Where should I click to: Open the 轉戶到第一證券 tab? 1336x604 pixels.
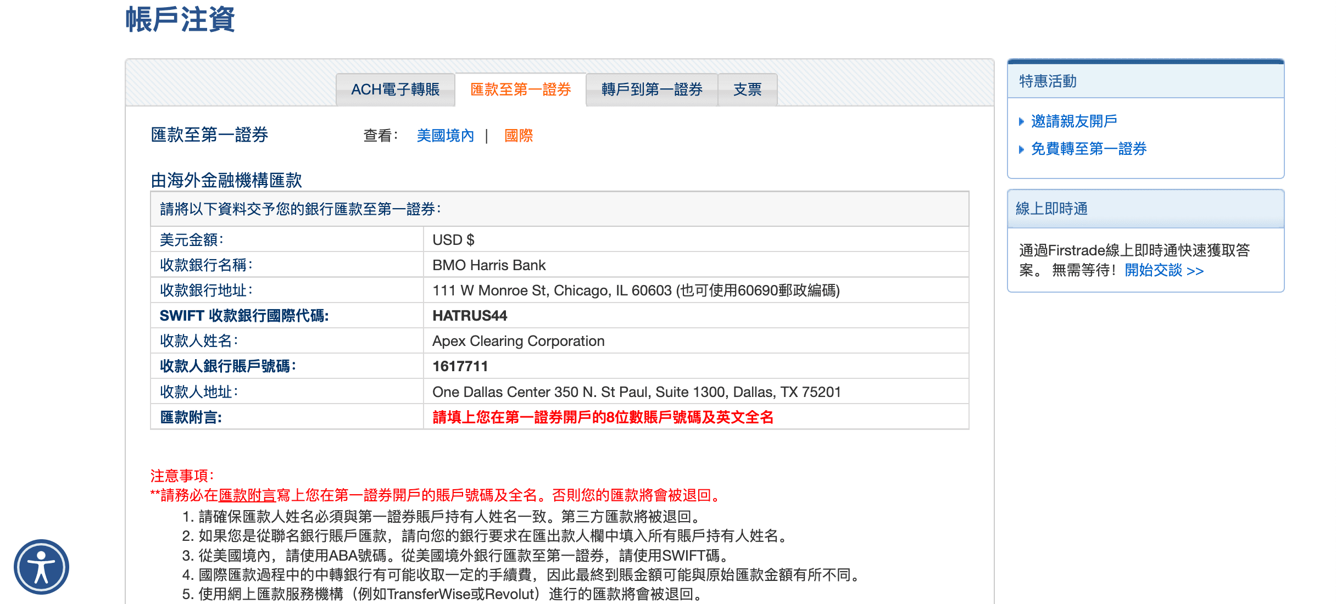pos(652,90)
